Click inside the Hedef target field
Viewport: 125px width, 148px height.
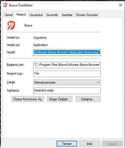[67, 53]
